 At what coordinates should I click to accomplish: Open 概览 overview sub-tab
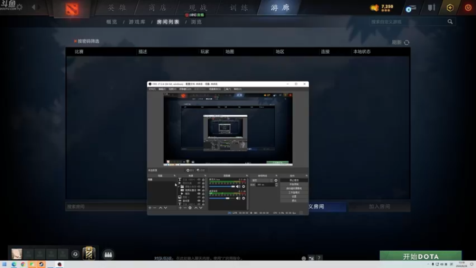(x=112, y=22)
